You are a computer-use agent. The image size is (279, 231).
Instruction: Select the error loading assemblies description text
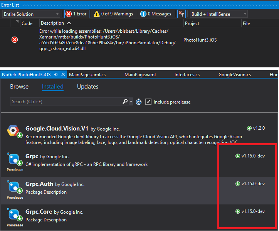coord(107,40)
